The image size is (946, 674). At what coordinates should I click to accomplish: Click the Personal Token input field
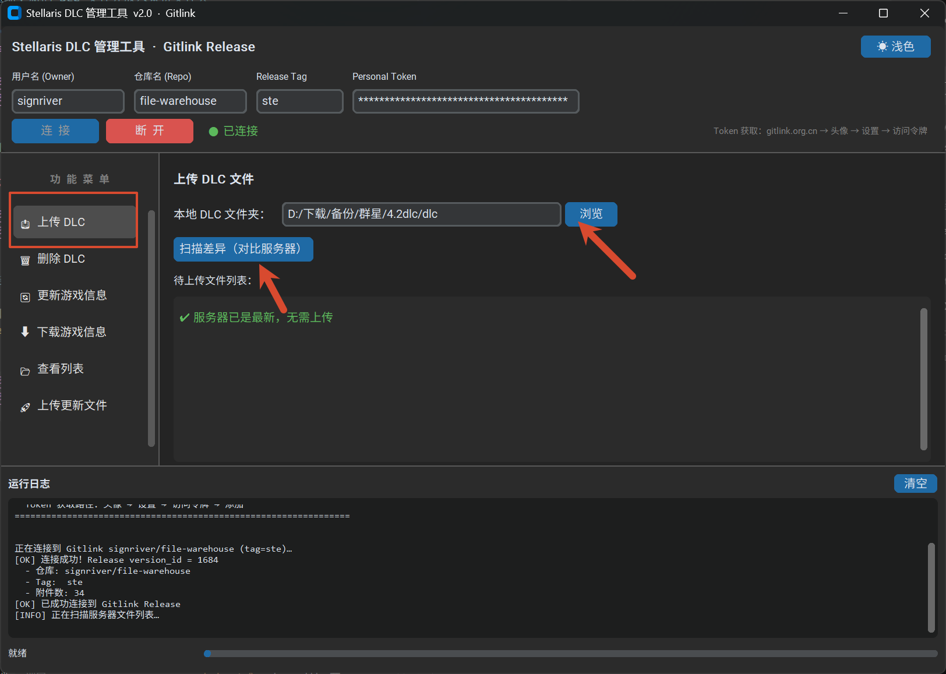click(x=466, y=101)
